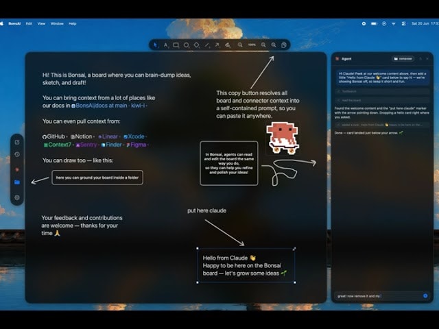Click the user message bubble in Agent
The image size is (439, 329).
point(383,77)
